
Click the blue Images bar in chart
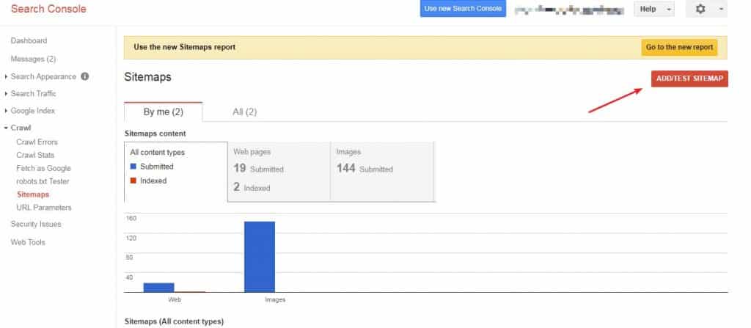260,257
